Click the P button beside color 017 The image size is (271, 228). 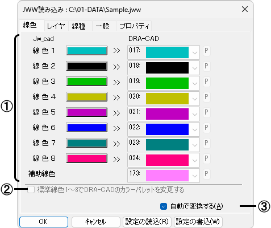(207, 51)
